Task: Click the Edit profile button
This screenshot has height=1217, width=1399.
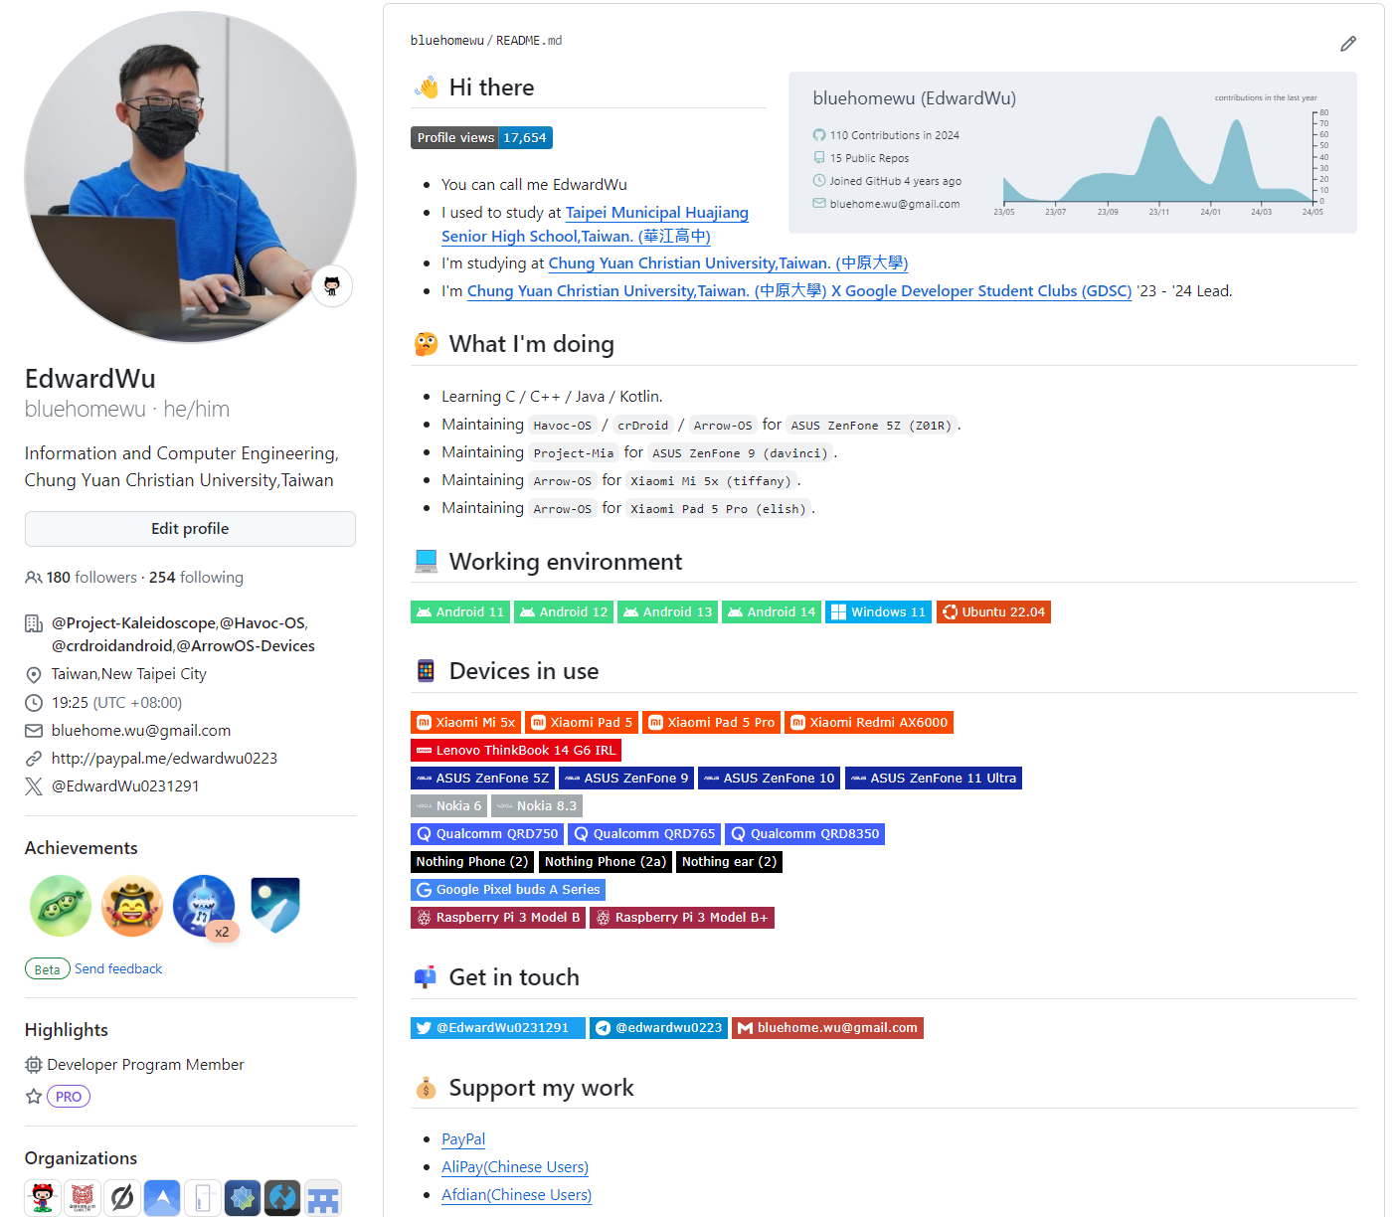Action: point(190,529)
